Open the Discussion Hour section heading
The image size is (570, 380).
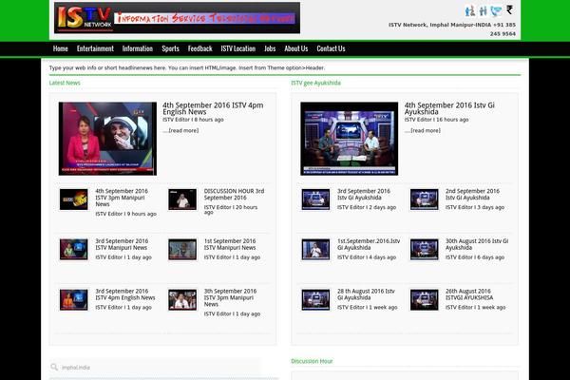(x=312, y=361)
